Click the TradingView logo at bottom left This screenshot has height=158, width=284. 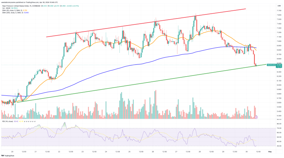[8, 156]
